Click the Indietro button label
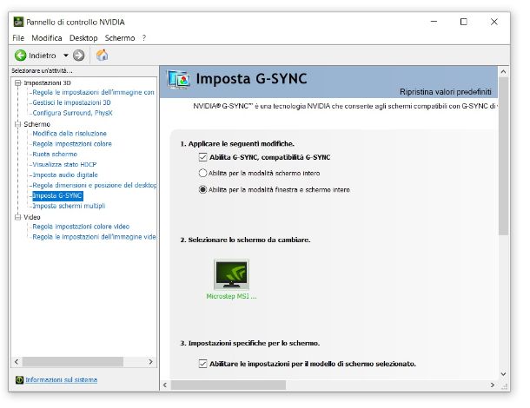The width and height of the screenshot is (530, 408). click(x=43, y=56)
